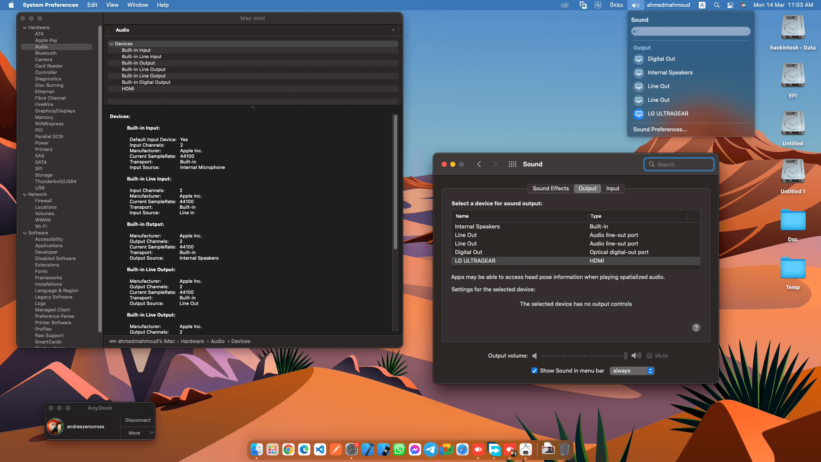Collapse the Hardware section in sidebar

pyautogui.click(x=25, y=28)
